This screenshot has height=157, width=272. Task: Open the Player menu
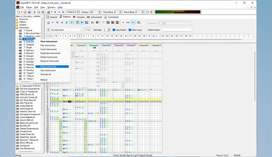point(29,7)
